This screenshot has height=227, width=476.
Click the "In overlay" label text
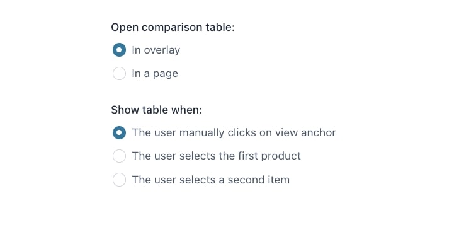(x=156, y=50)
